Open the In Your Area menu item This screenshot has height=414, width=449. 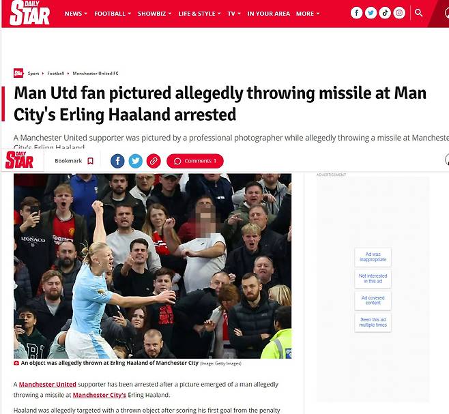pyautogui.click(x=269, y=14)
